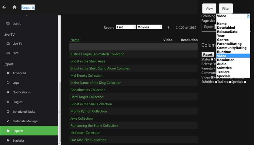
Task: Choose Trailers in the Grouping list
Action: pyautogui.click(x=233, y=72)
